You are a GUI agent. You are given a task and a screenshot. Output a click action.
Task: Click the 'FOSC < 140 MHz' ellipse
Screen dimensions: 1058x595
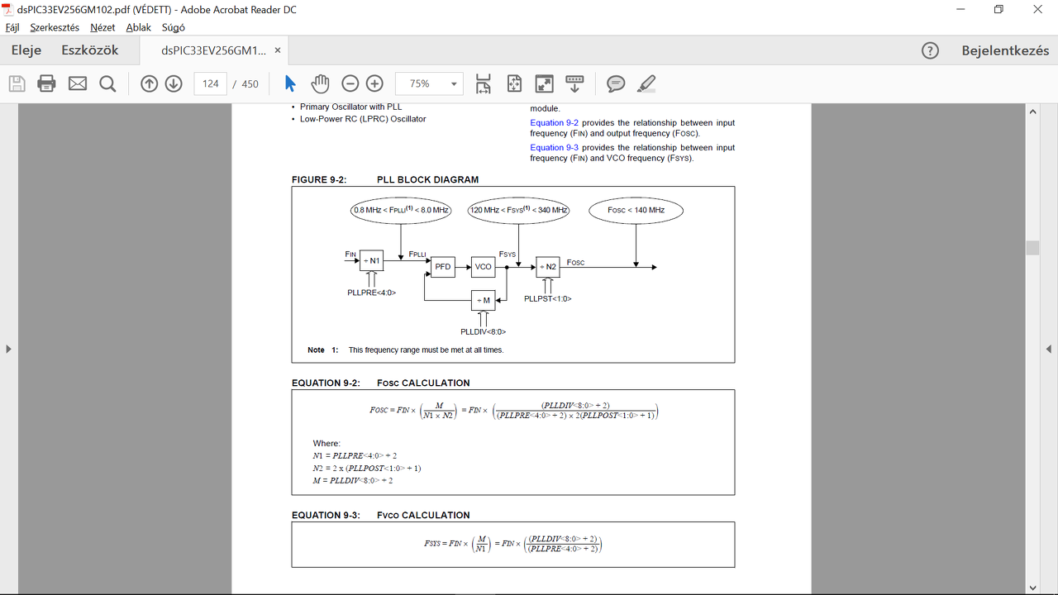point(636,210)
